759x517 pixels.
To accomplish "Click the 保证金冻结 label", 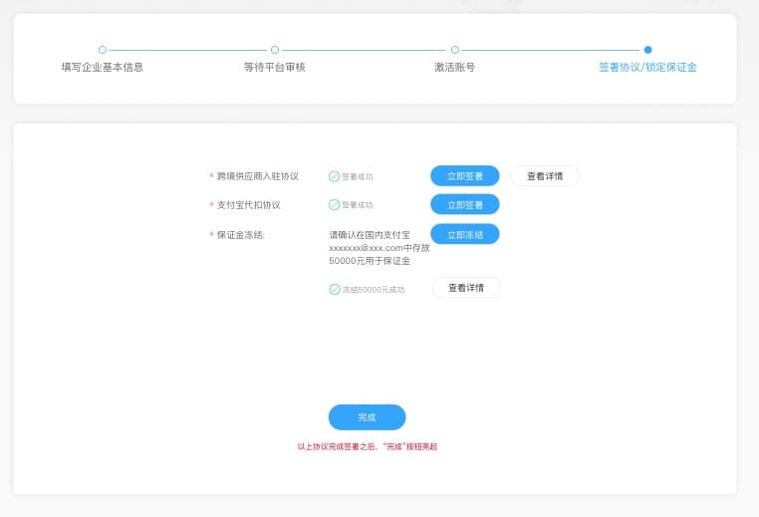I will pos(241,235).
